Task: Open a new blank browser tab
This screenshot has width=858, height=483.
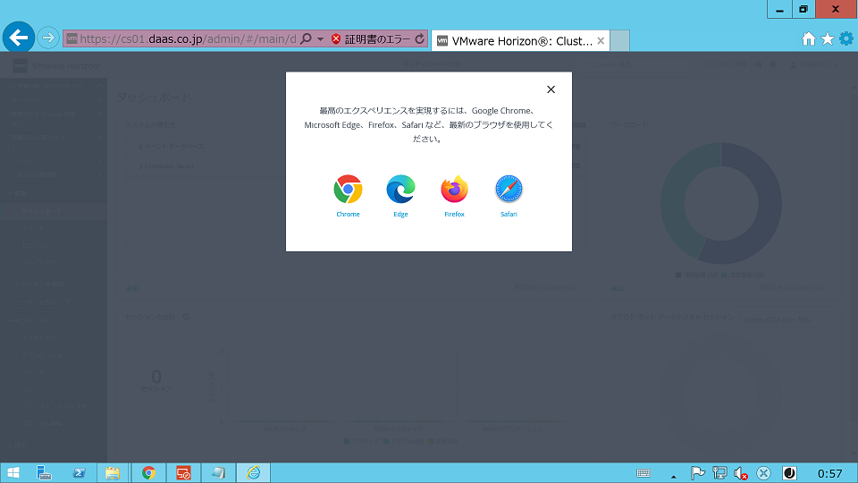Action: pos(619,40)
